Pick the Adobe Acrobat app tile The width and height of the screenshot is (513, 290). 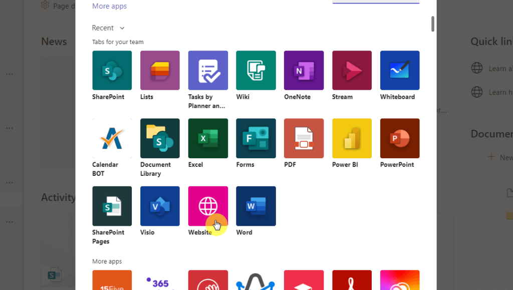[352, 280]
